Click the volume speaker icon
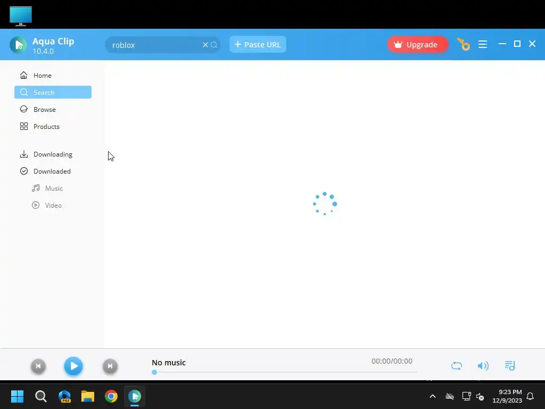545x409 pixels. tap(483, 366)
